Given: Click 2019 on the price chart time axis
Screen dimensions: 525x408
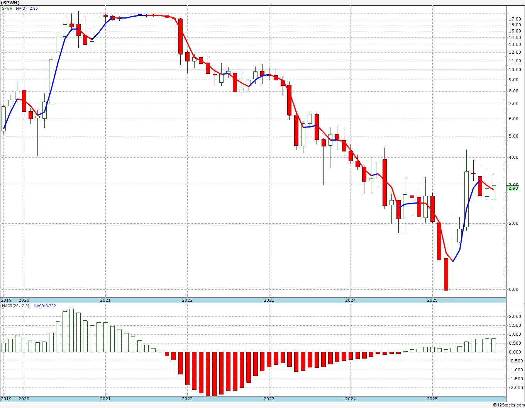Looking at the screenshot, I should (6, 300).
